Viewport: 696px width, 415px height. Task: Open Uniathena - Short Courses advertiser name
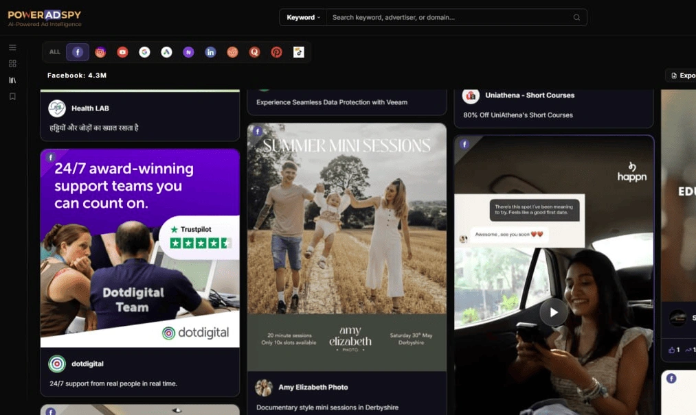coord(530,95)
